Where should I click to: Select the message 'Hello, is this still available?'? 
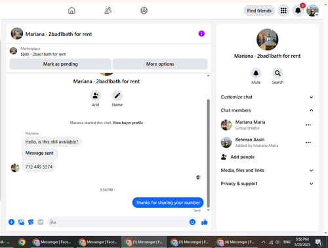[x=52, y=142]
